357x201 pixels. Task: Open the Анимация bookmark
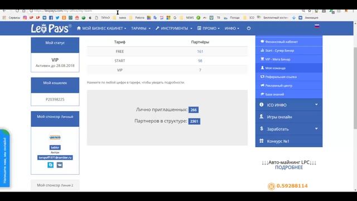coord(308,17)
